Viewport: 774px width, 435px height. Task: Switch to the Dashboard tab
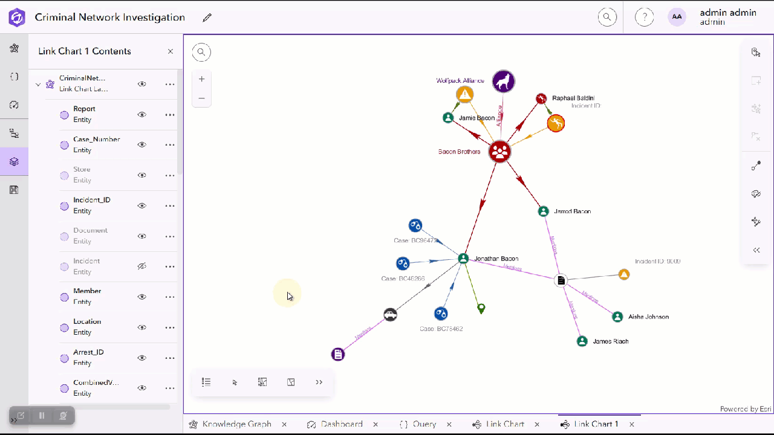(x=342, y=424)
